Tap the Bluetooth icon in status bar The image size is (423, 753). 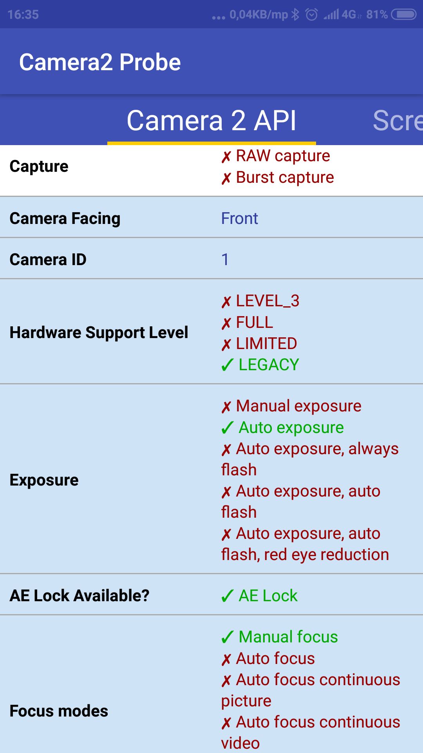point(295,15)
